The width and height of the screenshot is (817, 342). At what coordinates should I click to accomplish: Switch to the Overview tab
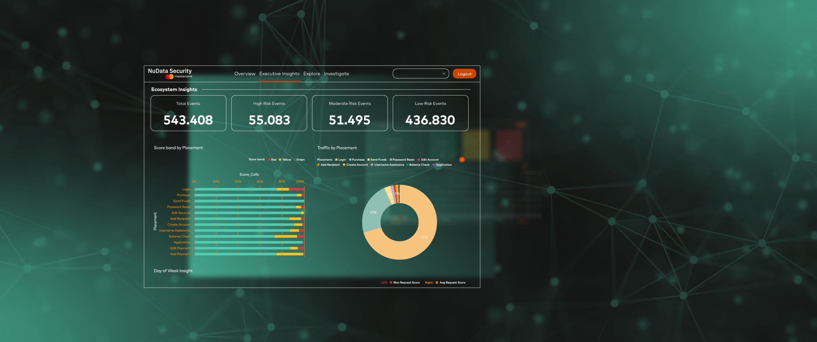pos(245,74)
